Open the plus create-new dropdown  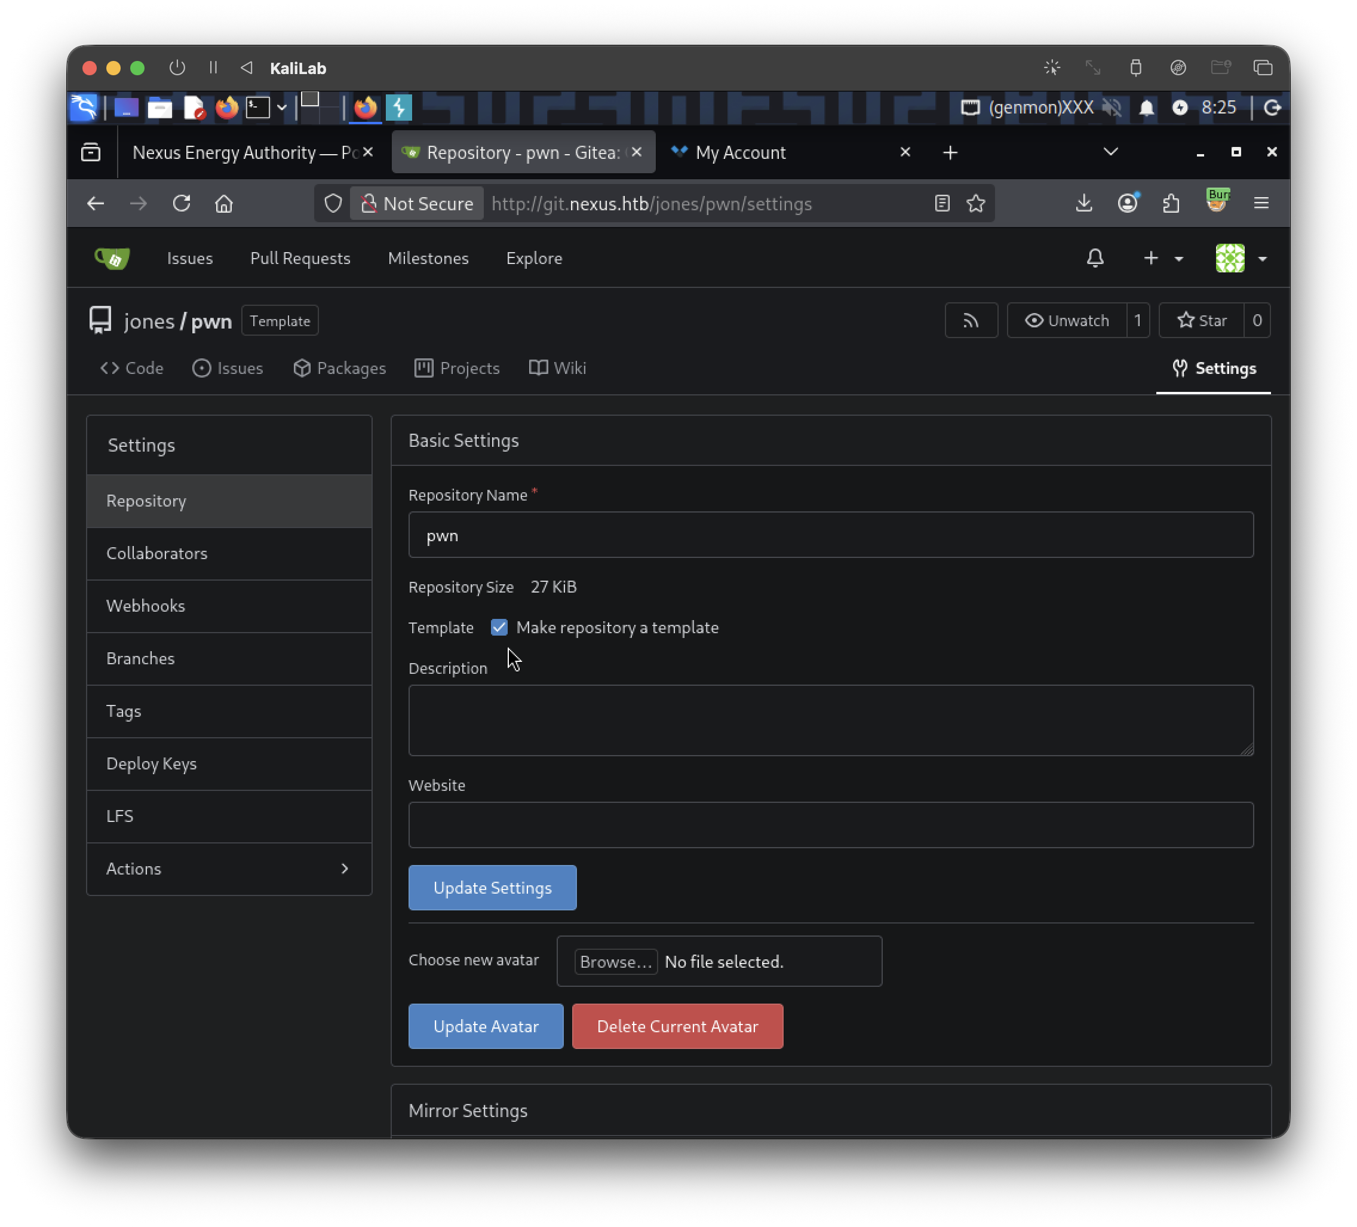tap(1162, 259)
